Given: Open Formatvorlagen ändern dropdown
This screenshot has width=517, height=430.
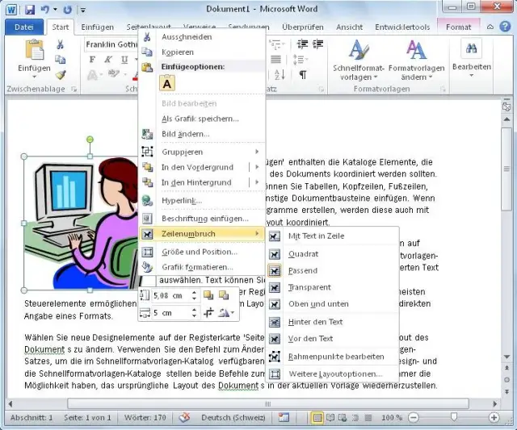Looking at the screenshot, I should click(417, 61).
